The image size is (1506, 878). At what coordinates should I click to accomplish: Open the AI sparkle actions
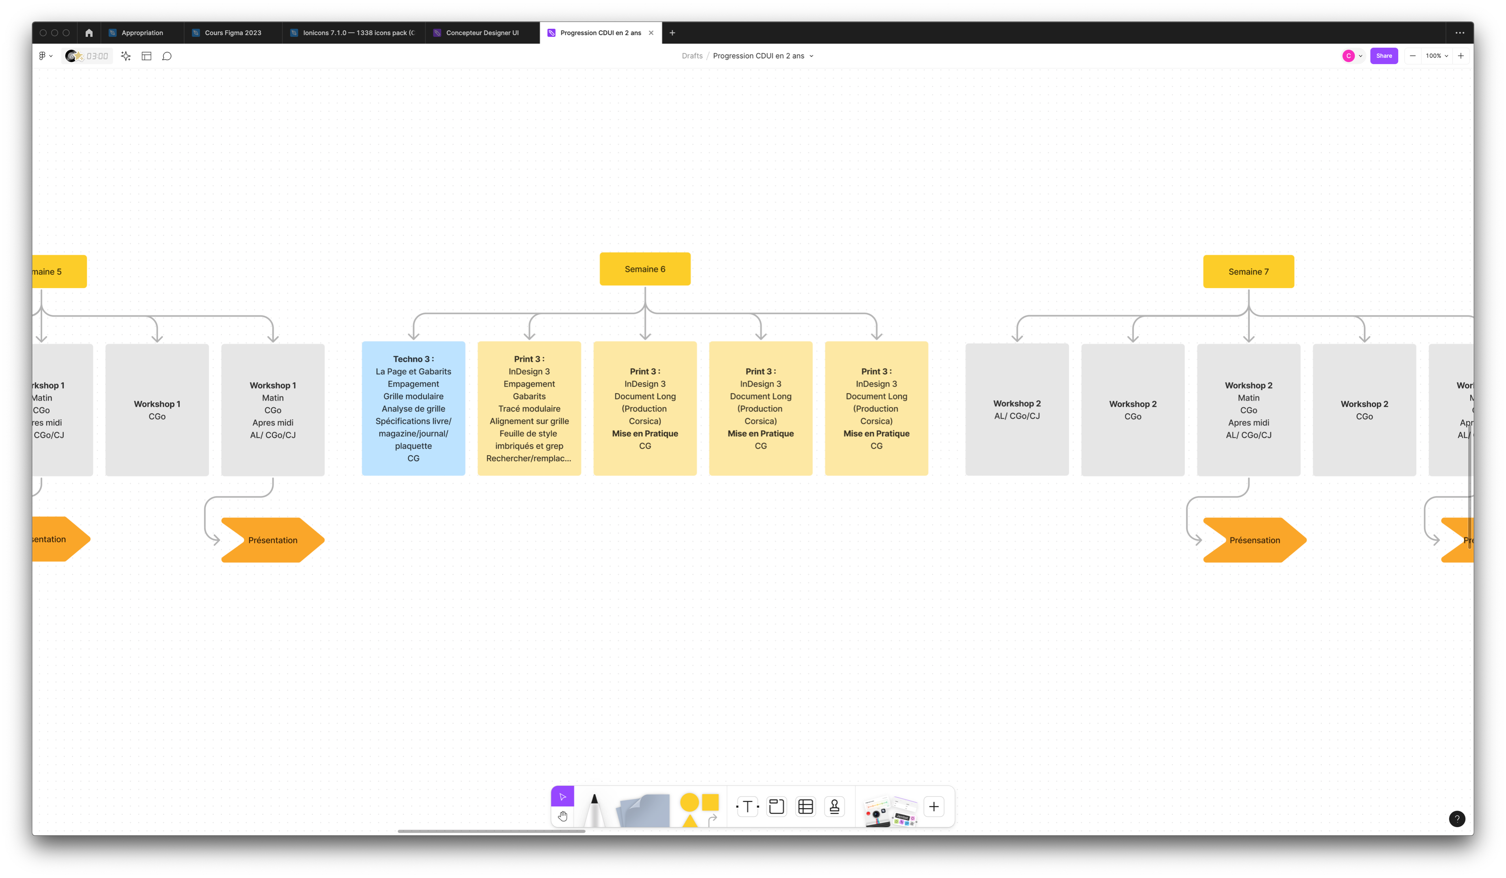126,56
